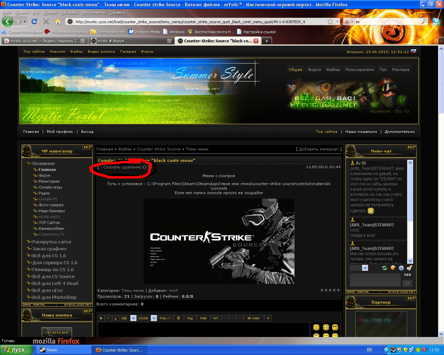Click the EN language indicator in the tray
Image resolution: width=444 pixels, height=355 pixels.
tap(369, 350)
